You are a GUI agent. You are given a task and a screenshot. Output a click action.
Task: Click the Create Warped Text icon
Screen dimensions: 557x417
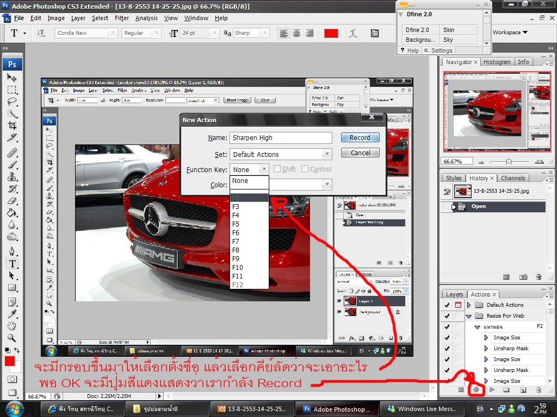[352, 33]
